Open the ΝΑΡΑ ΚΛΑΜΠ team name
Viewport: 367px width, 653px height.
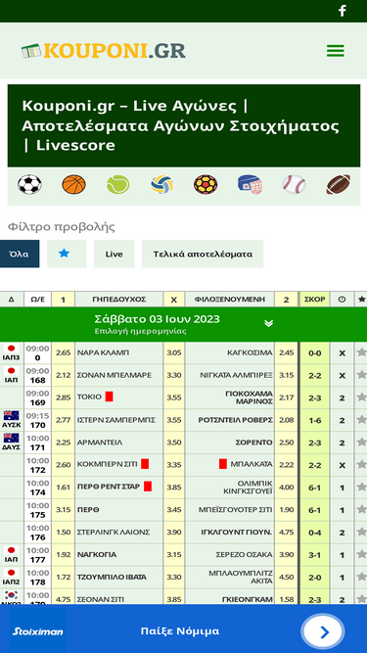point(103,352)
